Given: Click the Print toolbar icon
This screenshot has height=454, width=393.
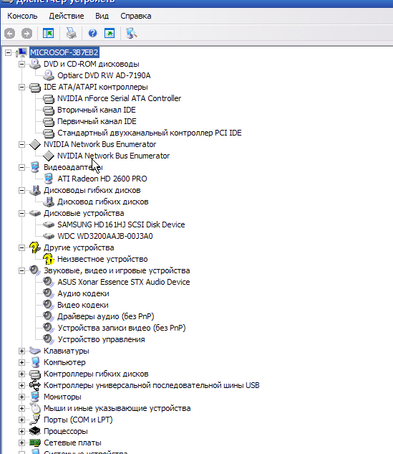Looking at the screenshot, I should (71, 34).
